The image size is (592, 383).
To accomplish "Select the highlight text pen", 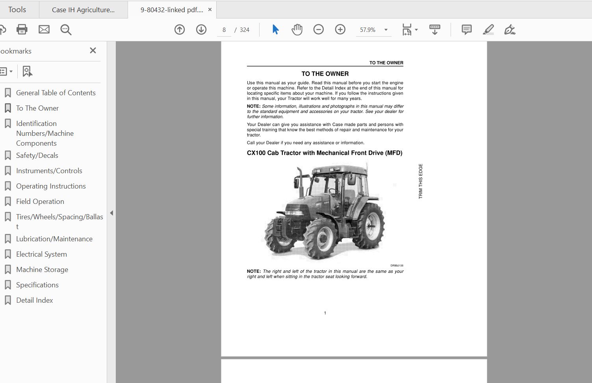I will tap(488, 30).
